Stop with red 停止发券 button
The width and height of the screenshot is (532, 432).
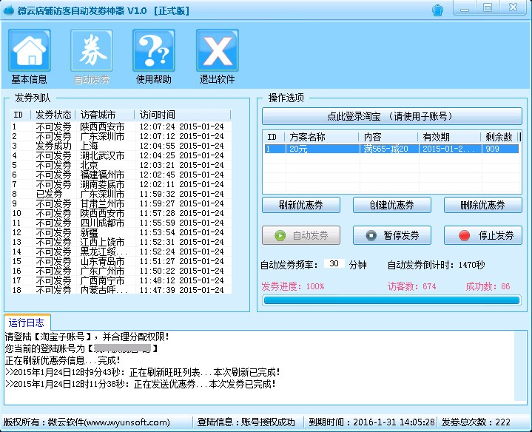tap(483, 235)
